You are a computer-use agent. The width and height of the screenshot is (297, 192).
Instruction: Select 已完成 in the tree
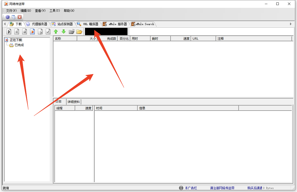(x=19, y=45)
